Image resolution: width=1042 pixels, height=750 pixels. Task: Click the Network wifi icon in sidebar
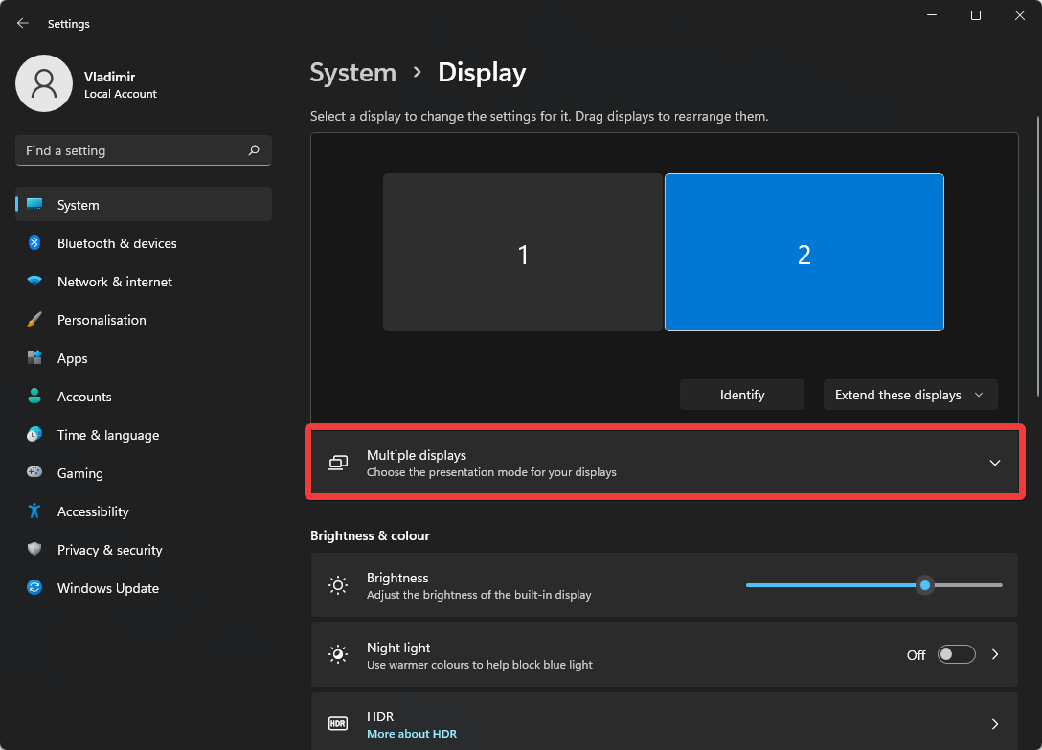tap(34, 281)
